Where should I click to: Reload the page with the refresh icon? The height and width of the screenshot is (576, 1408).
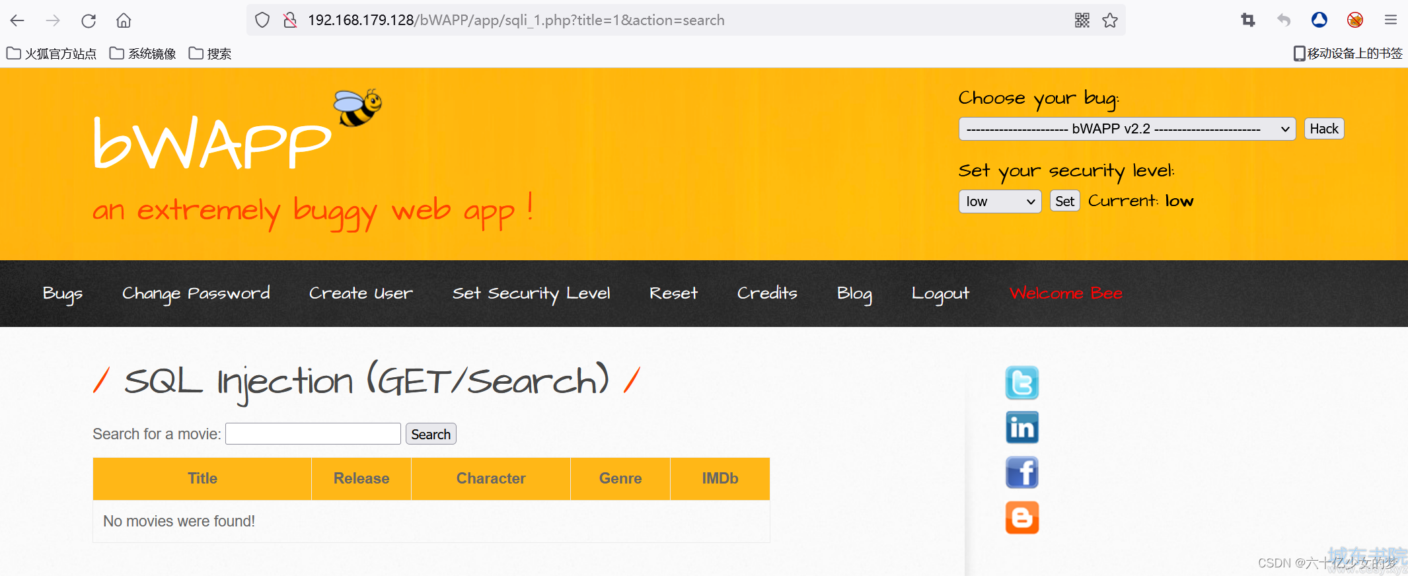[89, 20]
